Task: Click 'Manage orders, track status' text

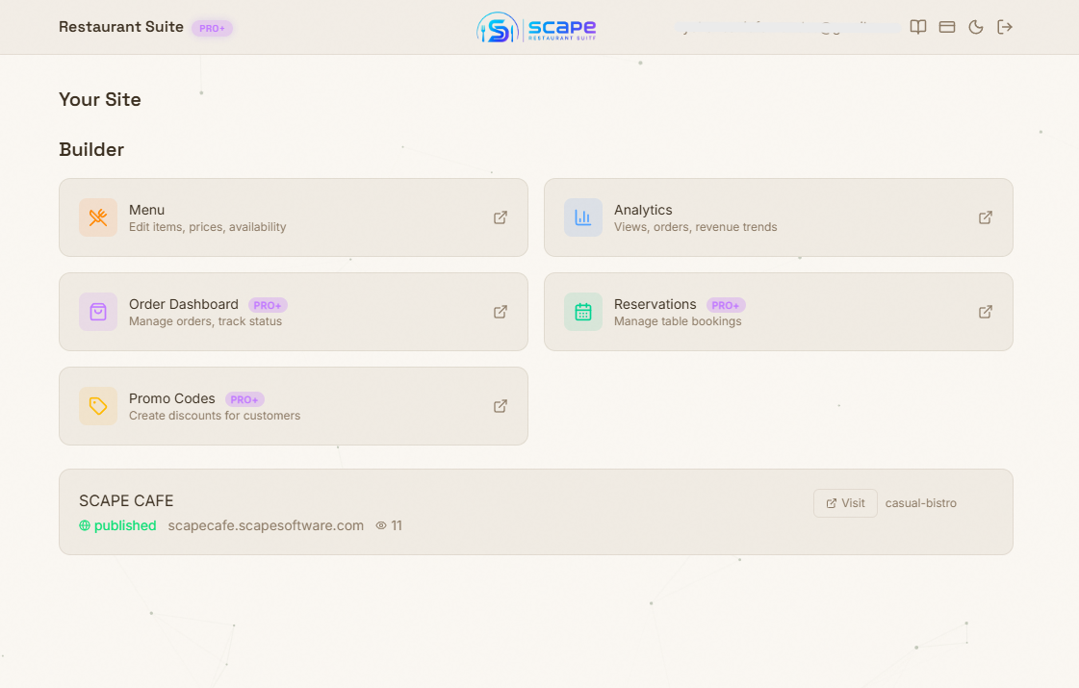Action: [x=205, y=321]
